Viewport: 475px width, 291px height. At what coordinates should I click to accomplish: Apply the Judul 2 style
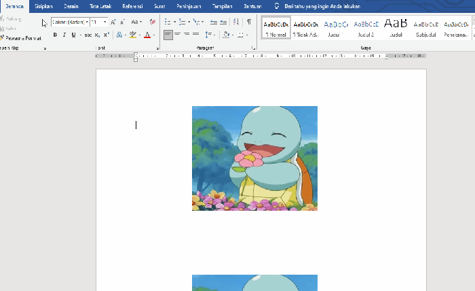[366, 29]
